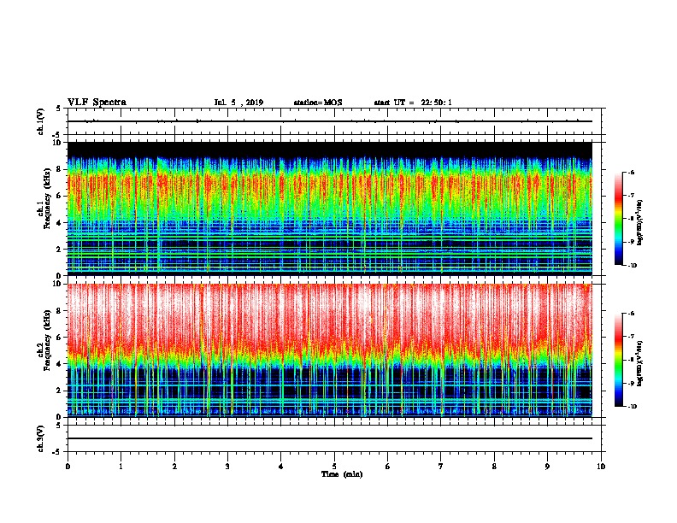Click time axis tick label "1"

[121, 467]
